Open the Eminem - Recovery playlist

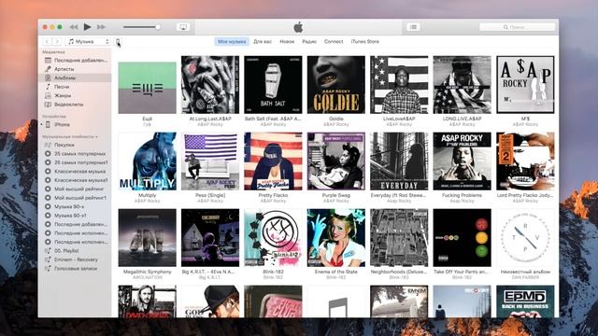pyautogui.click(x=75, y=259)
